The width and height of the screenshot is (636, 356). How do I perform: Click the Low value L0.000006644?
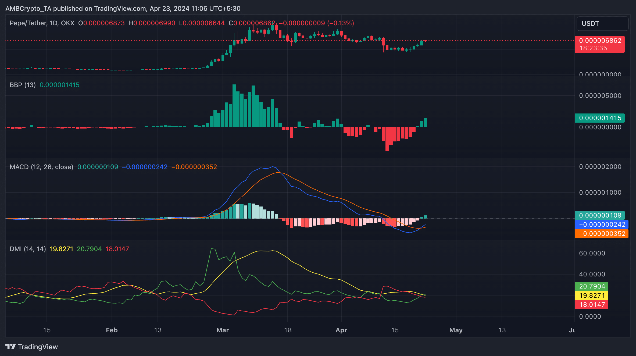point(202,23)
